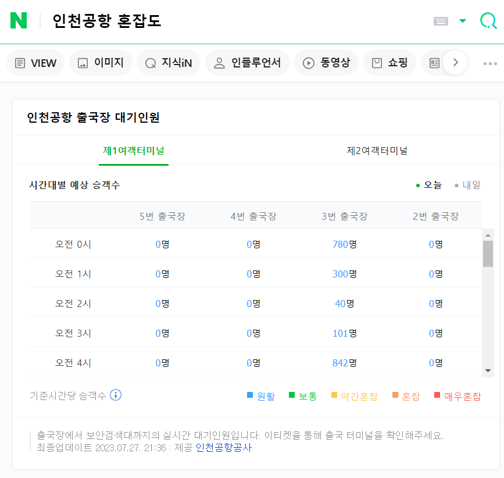
Task: Open the 인플루언서 tab
Action: [247, 63]
